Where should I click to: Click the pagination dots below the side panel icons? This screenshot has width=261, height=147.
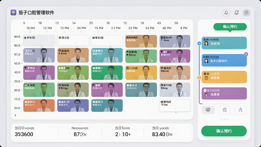[224, 119]
